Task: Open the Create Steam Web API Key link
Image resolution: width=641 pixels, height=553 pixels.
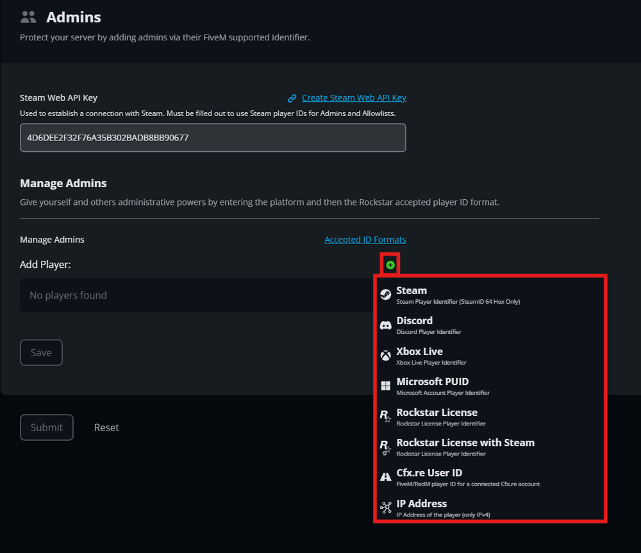Action: coord(354,98)
